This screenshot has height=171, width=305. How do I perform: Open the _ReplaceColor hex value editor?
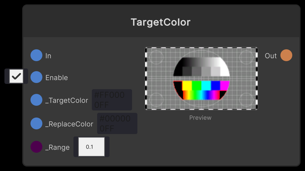pos(117,123)
